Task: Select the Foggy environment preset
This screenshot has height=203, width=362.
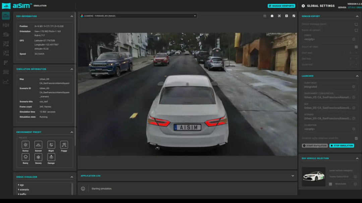Action: pyautogui.click(x=64, y=145)
